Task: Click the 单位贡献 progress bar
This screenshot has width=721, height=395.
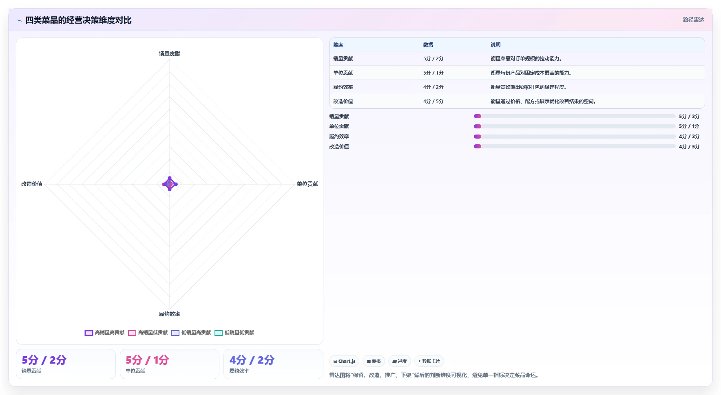Action: tap(575, 126)
